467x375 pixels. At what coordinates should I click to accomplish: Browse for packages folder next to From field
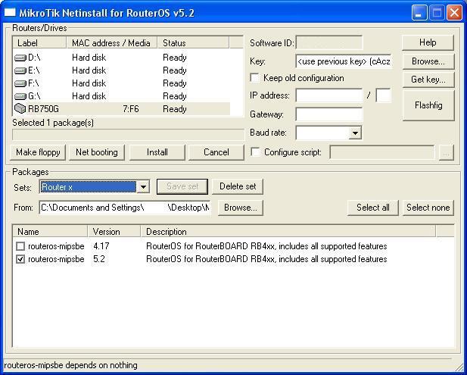pos(241,208)
